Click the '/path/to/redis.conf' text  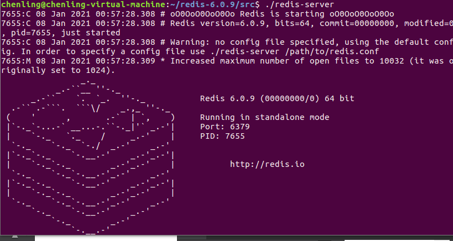(332, 51)
